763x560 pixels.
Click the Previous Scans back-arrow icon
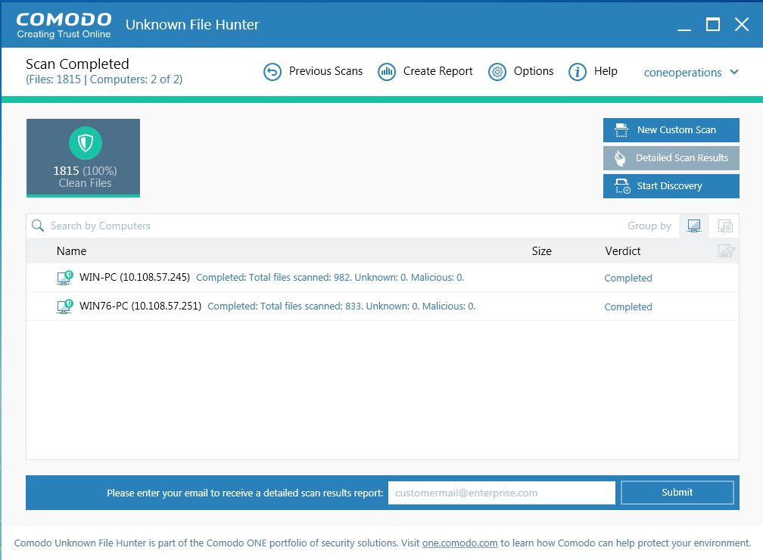272,72
